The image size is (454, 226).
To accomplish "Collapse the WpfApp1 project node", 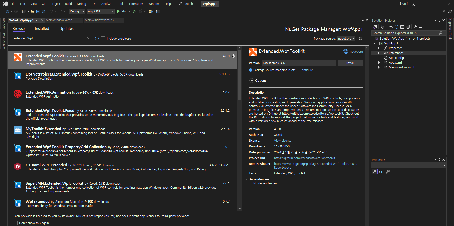I will pyautogui.click(x=375, y=43).
